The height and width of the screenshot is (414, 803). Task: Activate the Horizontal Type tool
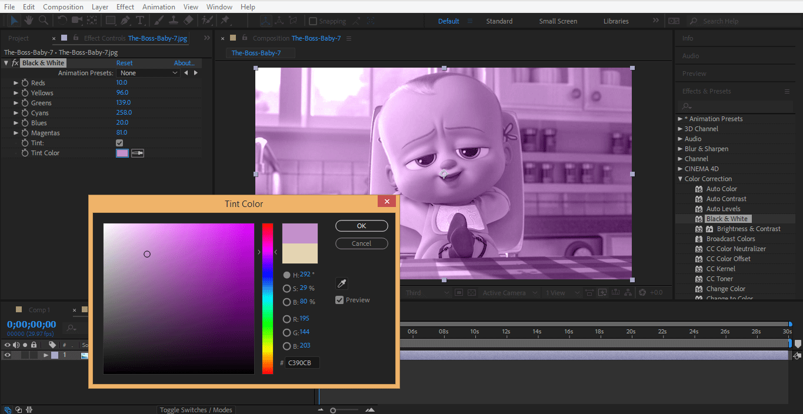140,21
